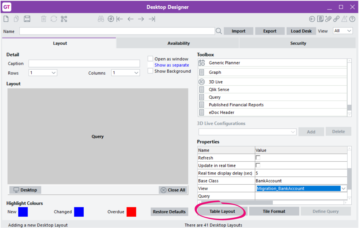Click the paperclip attachments icon
This screenshot has width=359, height=228.
pyautogui.click(x=328, y=19)
